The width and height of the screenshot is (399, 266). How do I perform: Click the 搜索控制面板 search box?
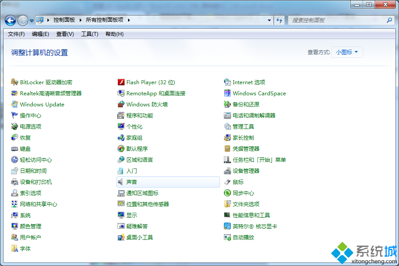[338, 20]
